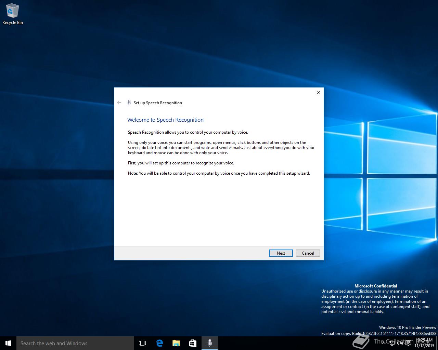Open the Recycle Bin desktop icon

coord(13,14)
